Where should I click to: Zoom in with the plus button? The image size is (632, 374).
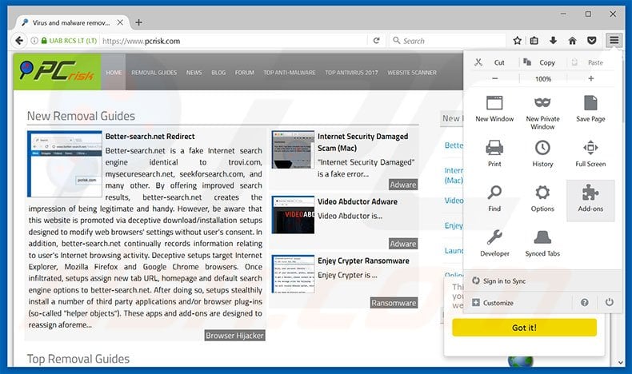click(590, 79)
